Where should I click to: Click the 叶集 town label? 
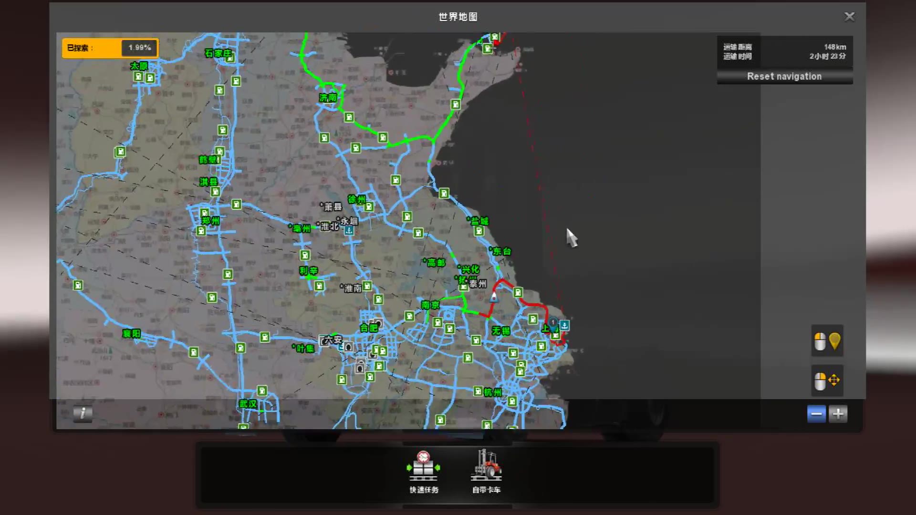pyautogui.click(x=304, y=349)
